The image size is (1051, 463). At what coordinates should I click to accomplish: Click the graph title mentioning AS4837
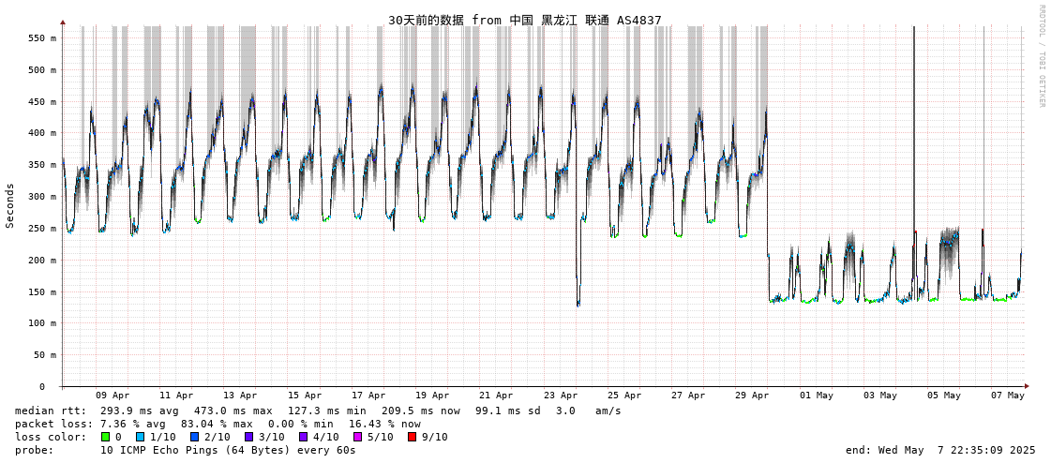pyautogui.click(x=525, y=20)
